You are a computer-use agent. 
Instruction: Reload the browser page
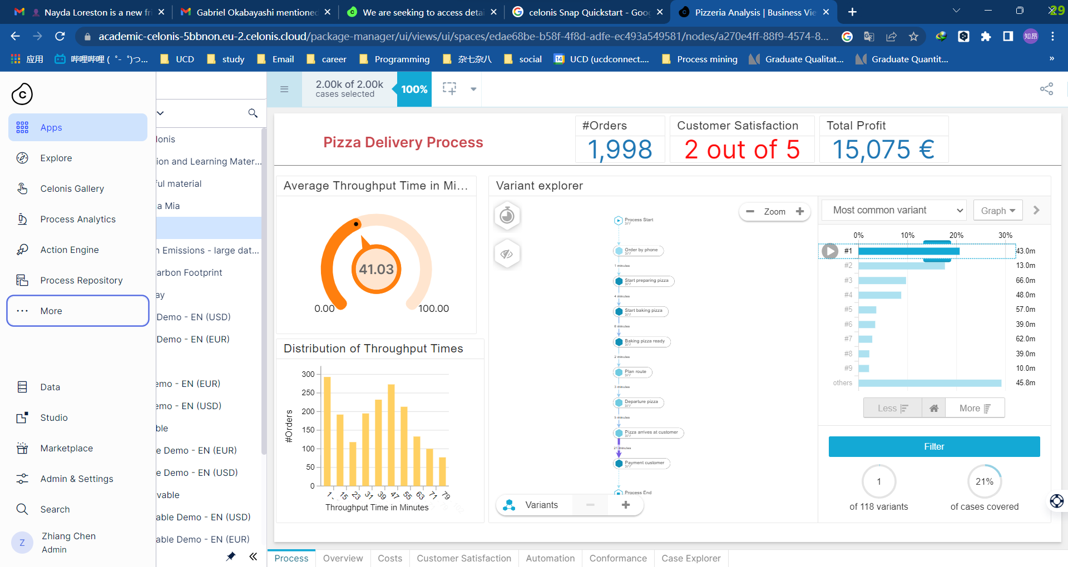pos(60,36)
